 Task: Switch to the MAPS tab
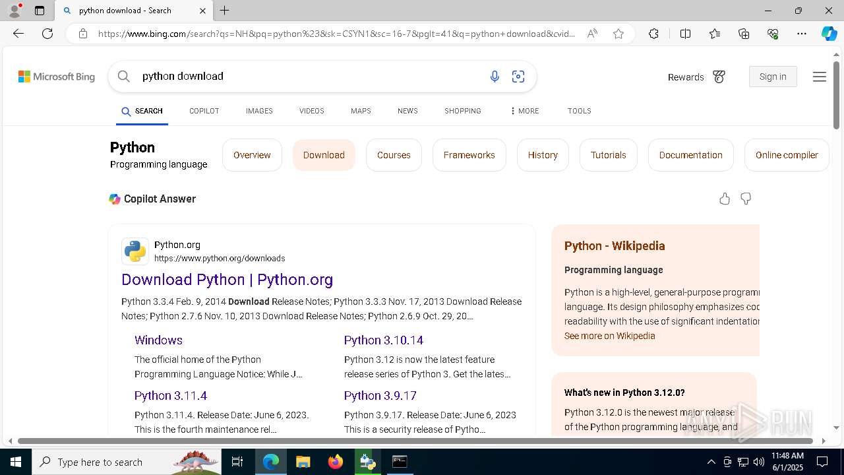tap(361, 111)
